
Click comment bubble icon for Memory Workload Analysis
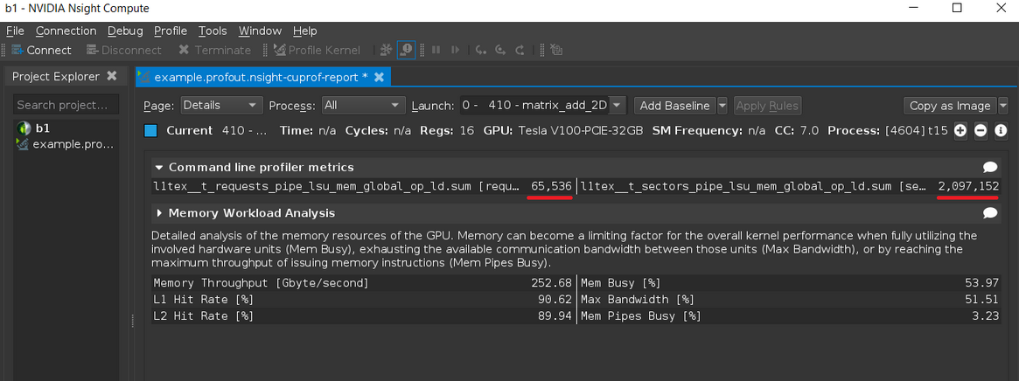(990, 213)
